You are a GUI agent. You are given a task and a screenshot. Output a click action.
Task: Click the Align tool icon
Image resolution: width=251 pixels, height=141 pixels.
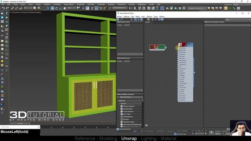(135, 8)
